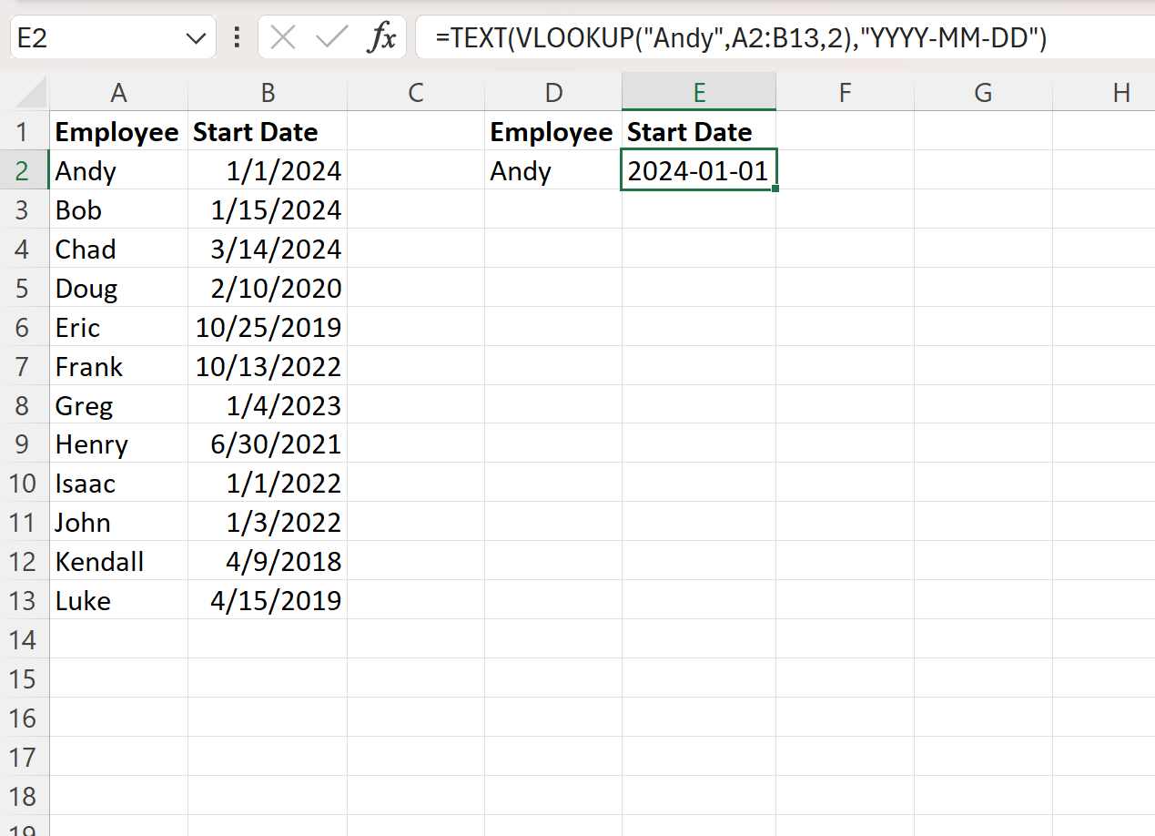Open the Insert Function fx dialog
1155x836 pixels.
pyautogui.click(x=381, y=37)
